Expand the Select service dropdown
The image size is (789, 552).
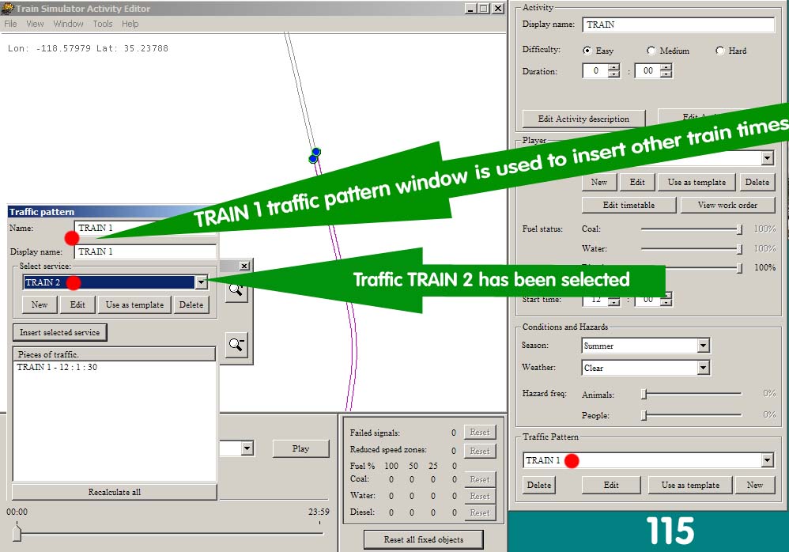point(202,282)
